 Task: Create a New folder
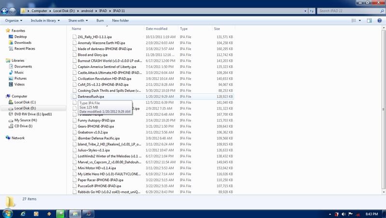pyautogui.click(x=120, y=20)
